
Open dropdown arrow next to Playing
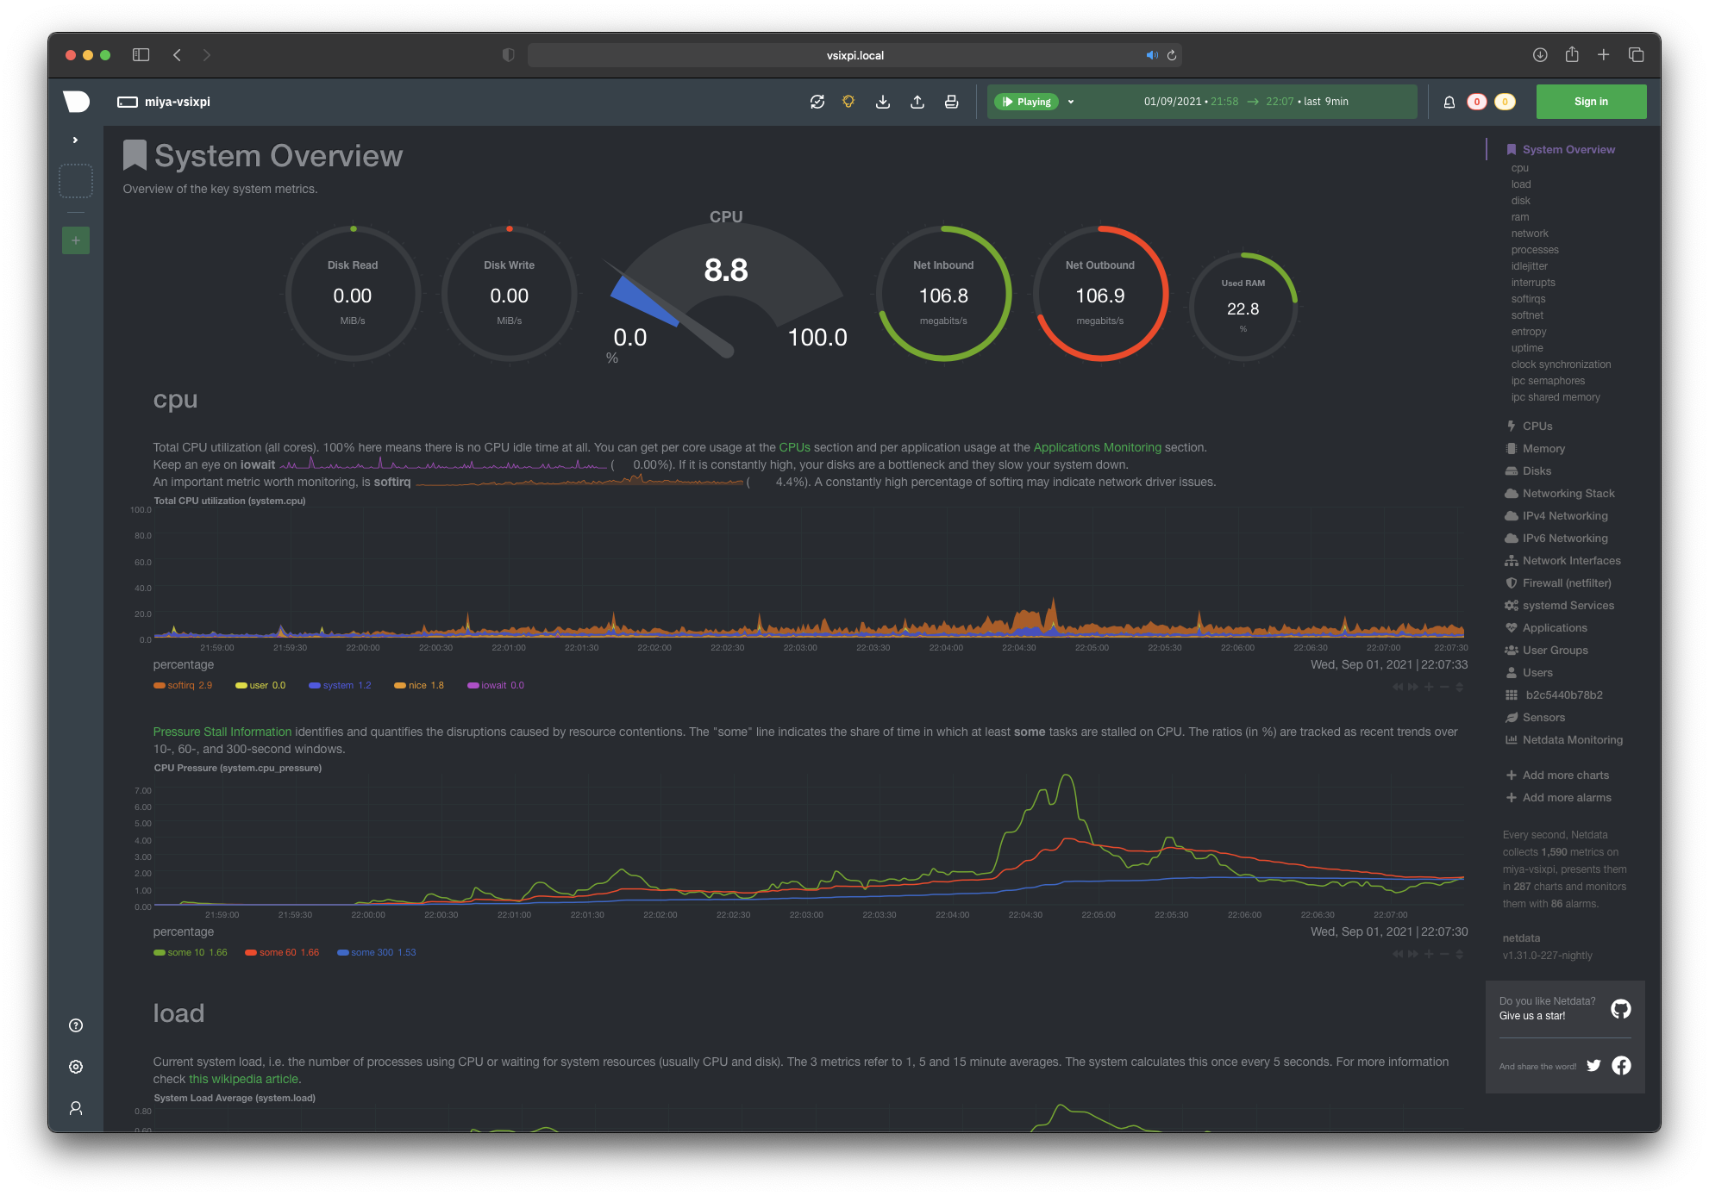[x=1071, y=102]
